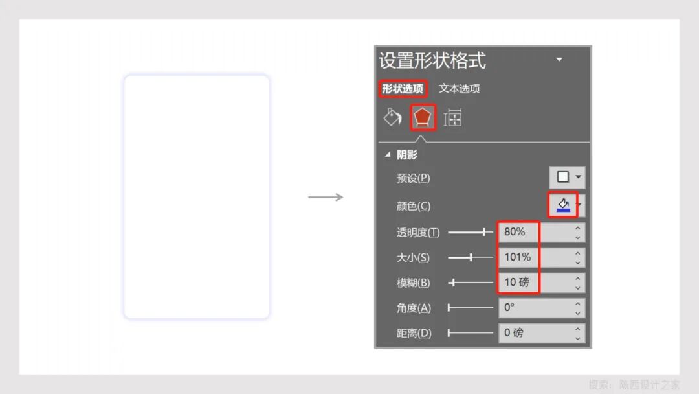Select the Effects pentagon icon tab
Image resolution: width=699 pixels, height=394 pixels.
pos(423,118)
